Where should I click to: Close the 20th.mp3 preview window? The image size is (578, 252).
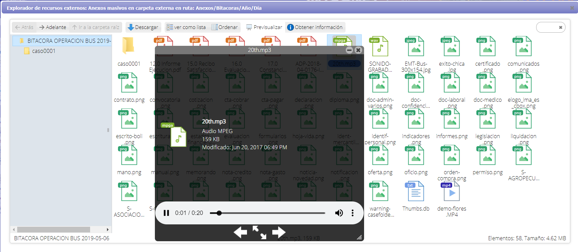click(358, 50)
